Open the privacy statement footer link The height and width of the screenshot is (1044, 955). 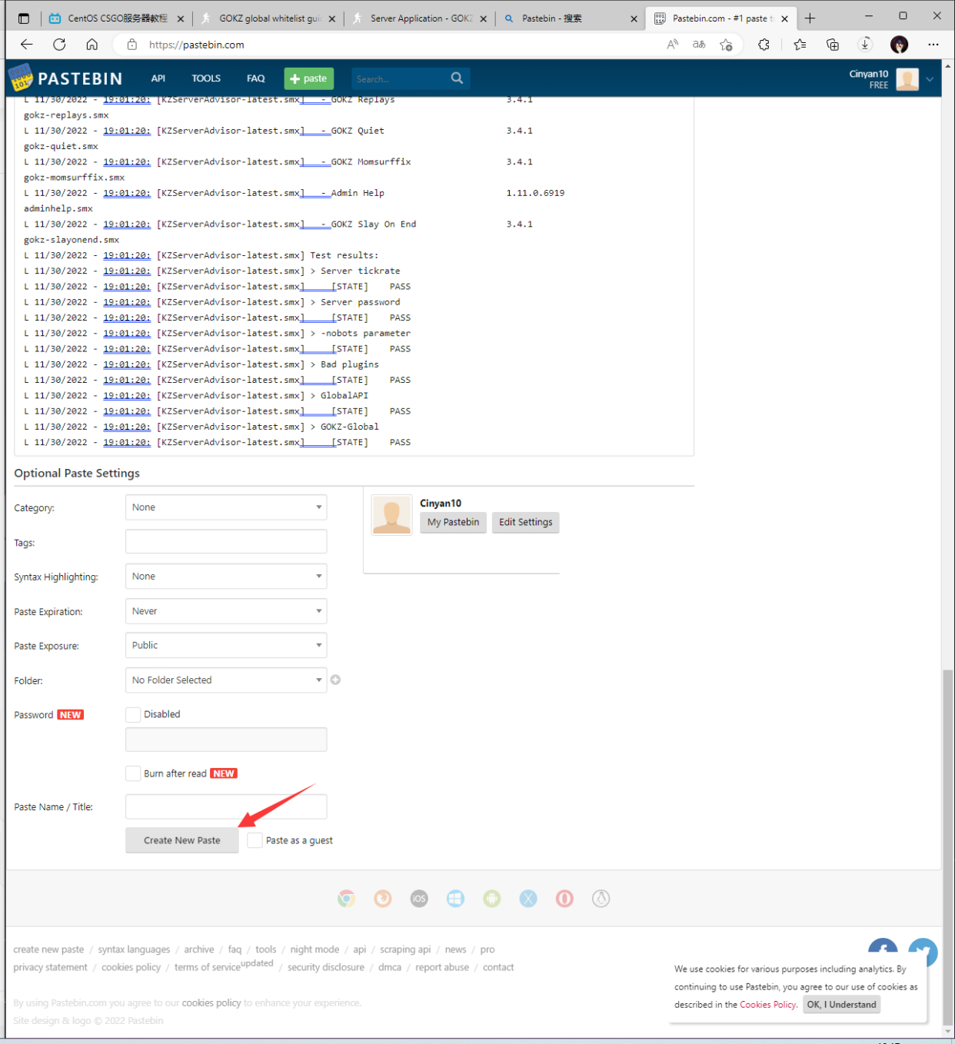click(50, 967)
